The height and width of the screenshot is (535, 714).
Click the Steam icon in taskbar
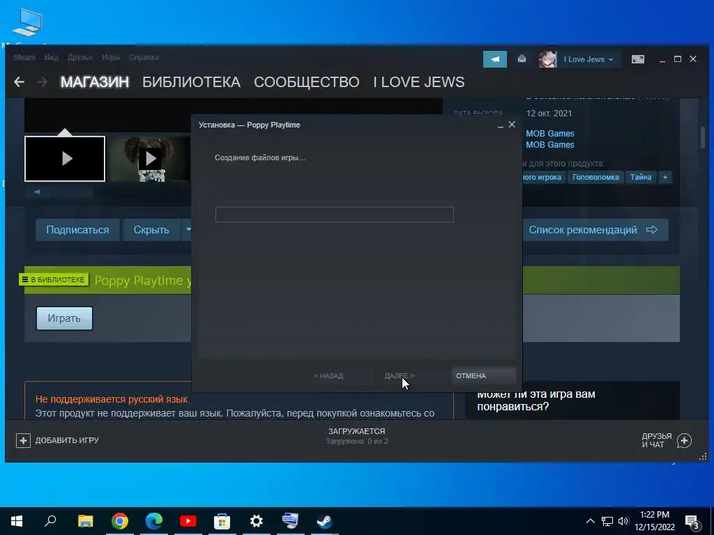click(x=325, y=521)
